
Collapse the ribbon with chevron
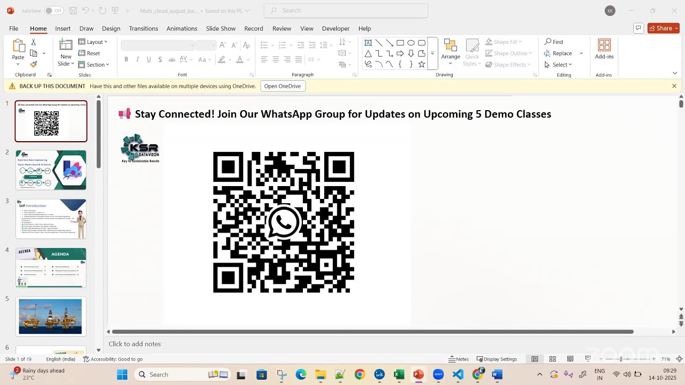pyautogui.click(x=675, y=73)
